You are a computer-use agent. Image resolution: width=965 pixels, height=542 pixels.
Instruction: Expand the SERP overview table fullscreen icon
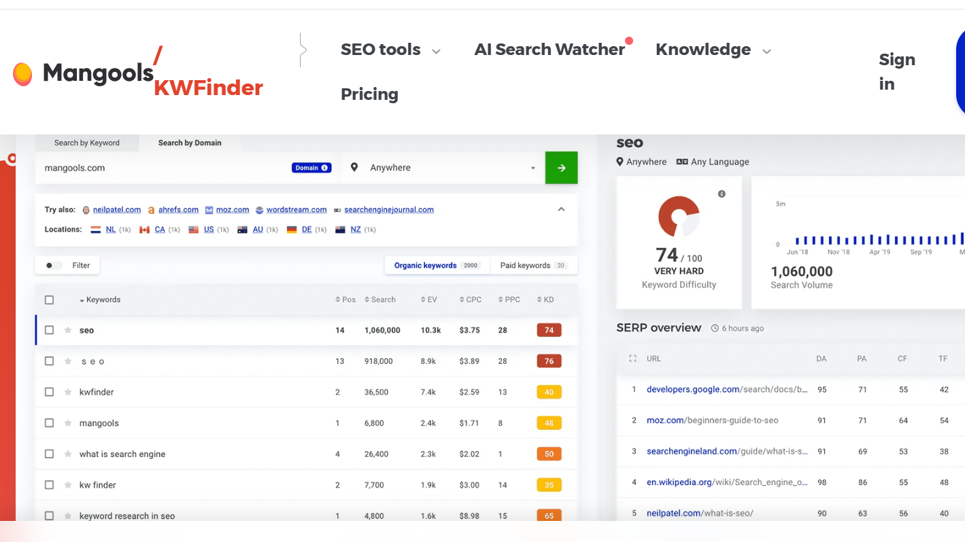point(632,358)
